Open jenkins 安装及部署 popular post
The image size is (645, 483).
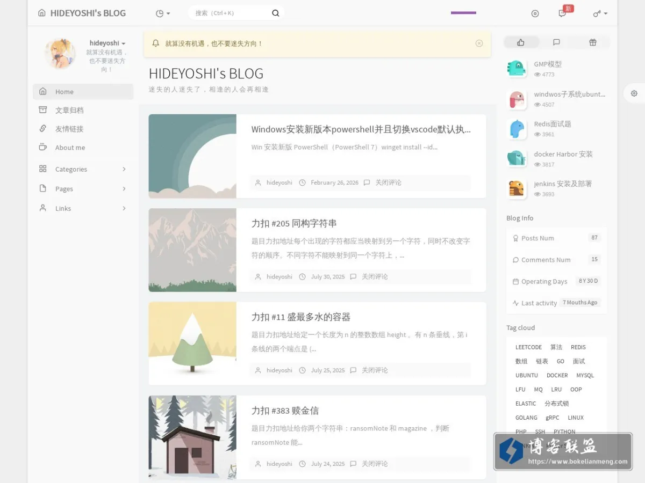(563, 184)
